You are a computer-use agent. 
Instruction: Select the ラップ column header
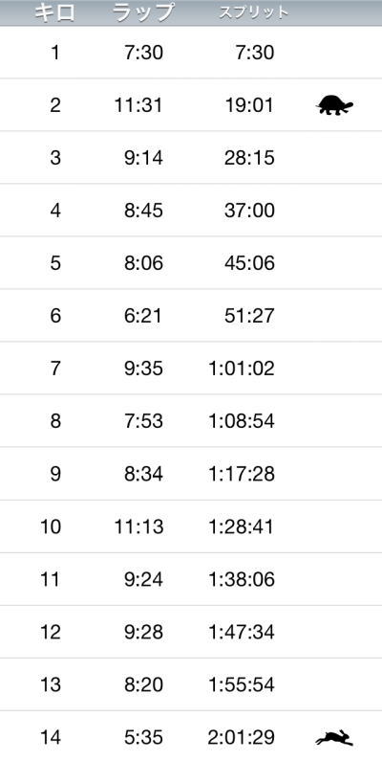143,12
